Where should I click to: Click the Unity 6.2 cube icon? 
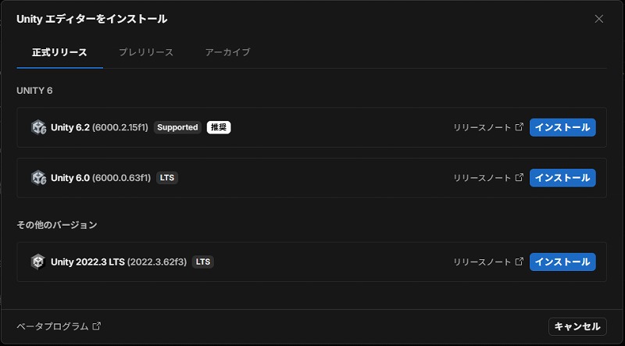(x=38, y=127)
